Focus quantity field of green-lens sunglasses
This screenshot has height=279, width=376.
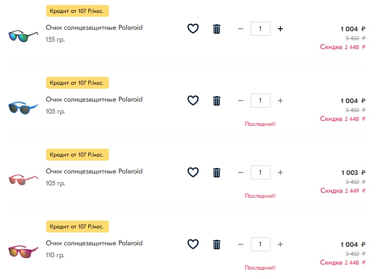[x=261, y=29]
